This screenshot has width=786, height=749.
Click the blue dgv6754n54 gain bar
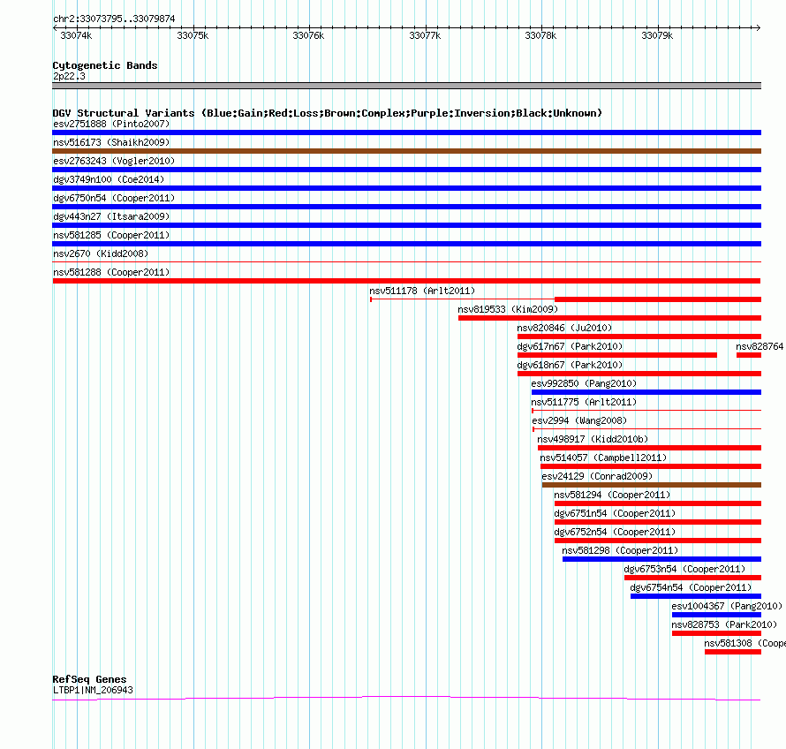(696, 596)
